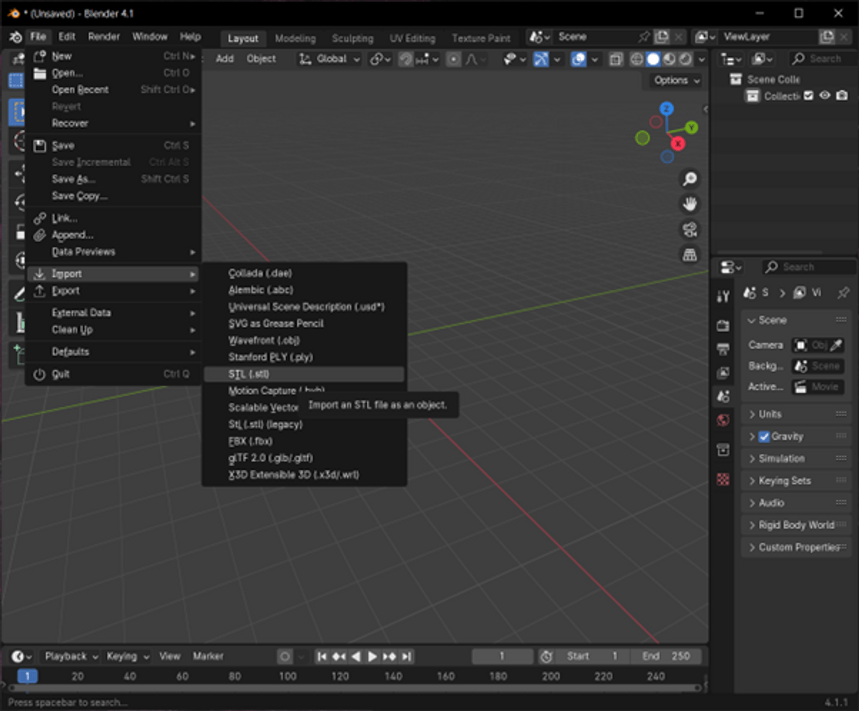This screenshot has height=711, width=859.
Task: Click the Outliner search field
Action: click(x=820, y=59)
